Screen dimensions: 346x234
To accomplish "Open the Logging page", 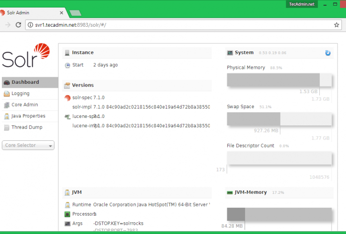I will pos(20,94).
